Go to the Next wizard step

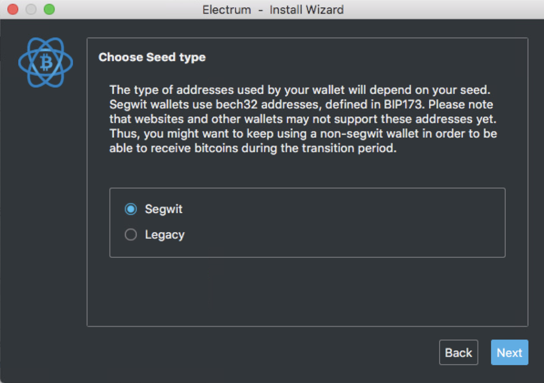pos(509,353)
